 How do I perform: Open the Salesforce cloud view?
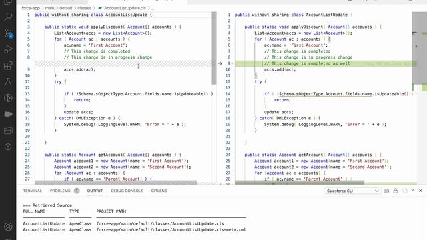8,114
